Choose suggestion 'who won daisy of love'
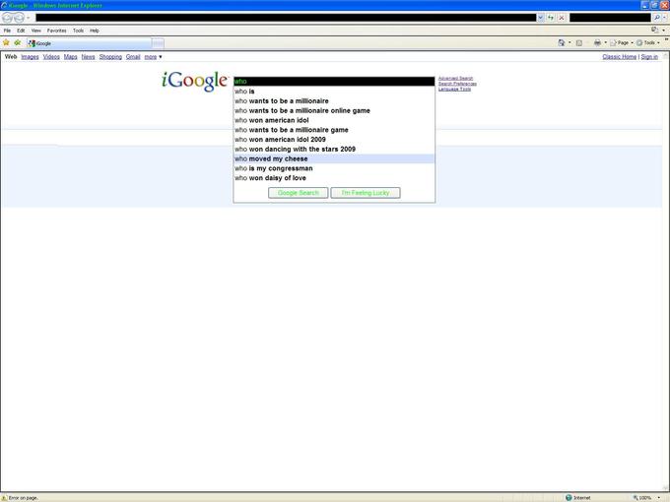Viewport: 670px width, 502px height. point(334,178)
